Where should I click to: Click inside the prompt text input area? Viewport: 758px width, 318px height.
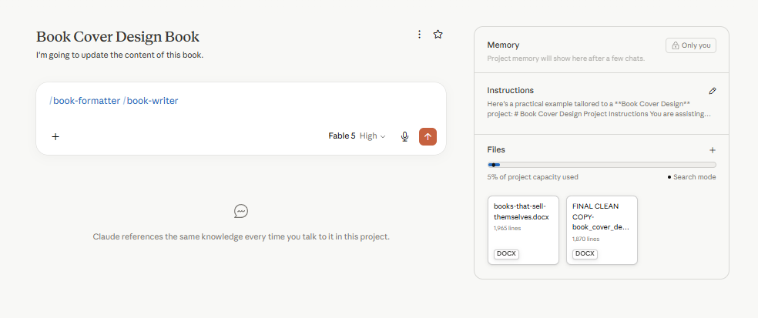point(241,102)
